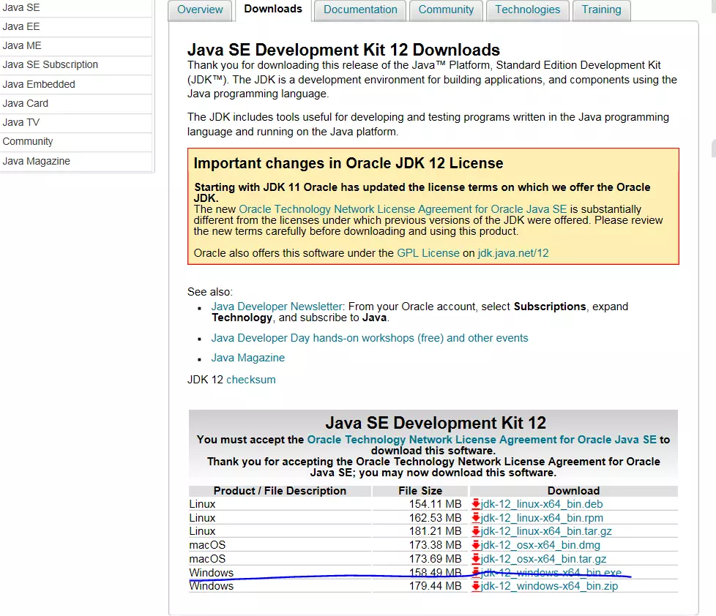Click the Important changes in Oracle JDK 12 License heading
The image size is (716, 616).
coord(348,163)
